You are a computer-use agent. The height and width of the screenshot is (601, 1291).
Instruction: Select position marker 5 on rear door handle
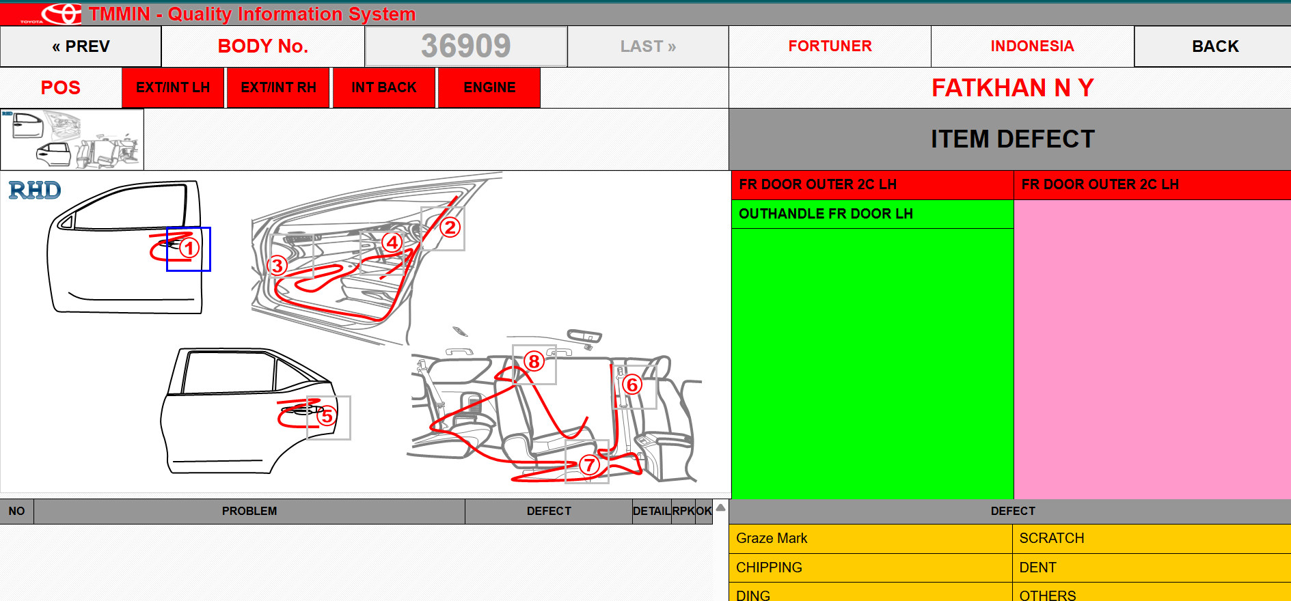click(x=328, y=417)
